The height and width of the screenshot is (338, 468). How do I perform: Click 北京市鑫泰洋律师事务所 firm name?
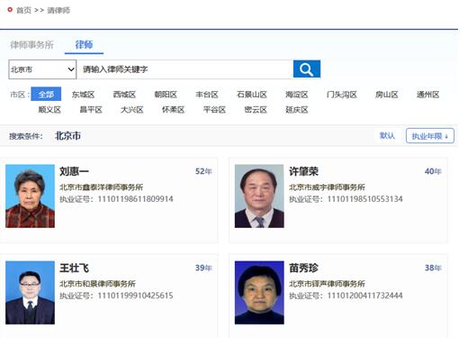(101, 187)
